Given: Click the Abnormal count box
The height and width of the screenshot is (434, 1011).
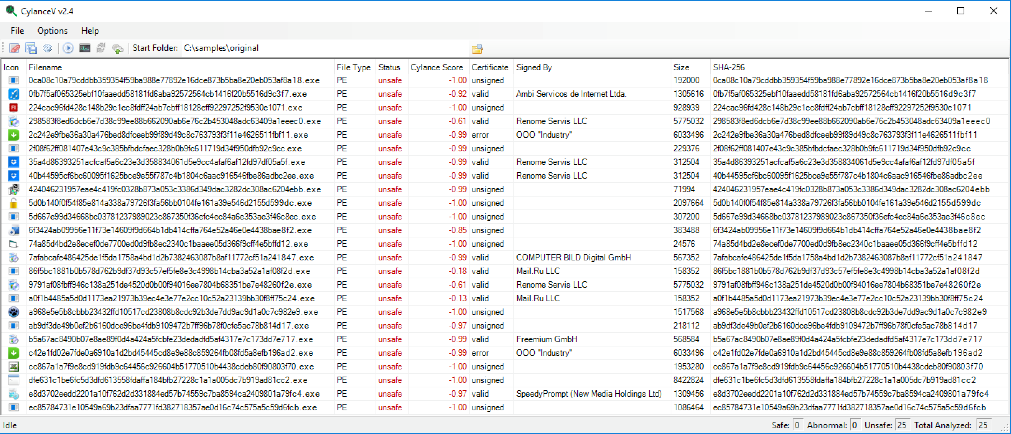Looking at the screenshot, I should point(854,425).
